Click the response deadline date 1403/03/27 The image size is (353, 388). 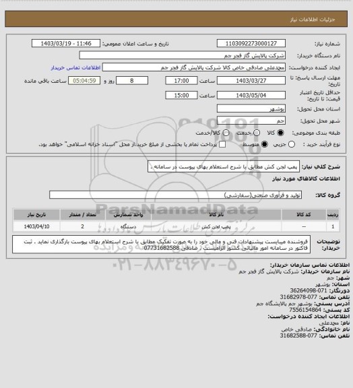coord(251,81)
